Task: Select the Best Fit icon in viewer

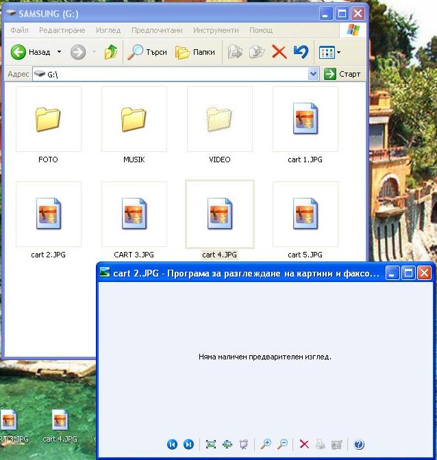Action: 211,445
